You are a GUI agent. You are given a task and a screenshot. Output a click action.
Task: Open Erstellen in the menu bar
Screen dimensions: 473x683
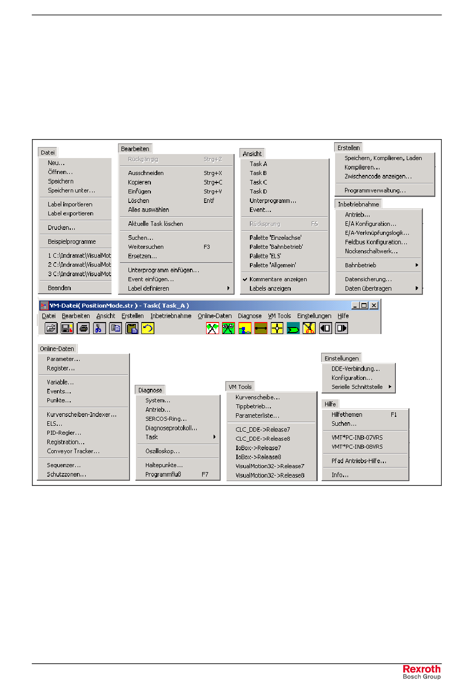point(132,316)
